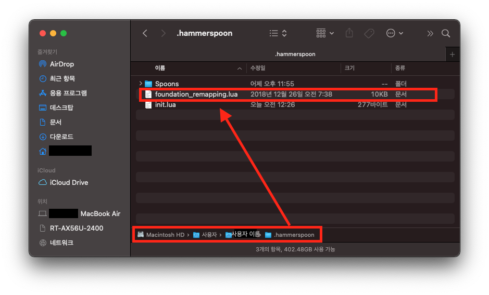Add a new tab with plus button

tap(452, 55)
